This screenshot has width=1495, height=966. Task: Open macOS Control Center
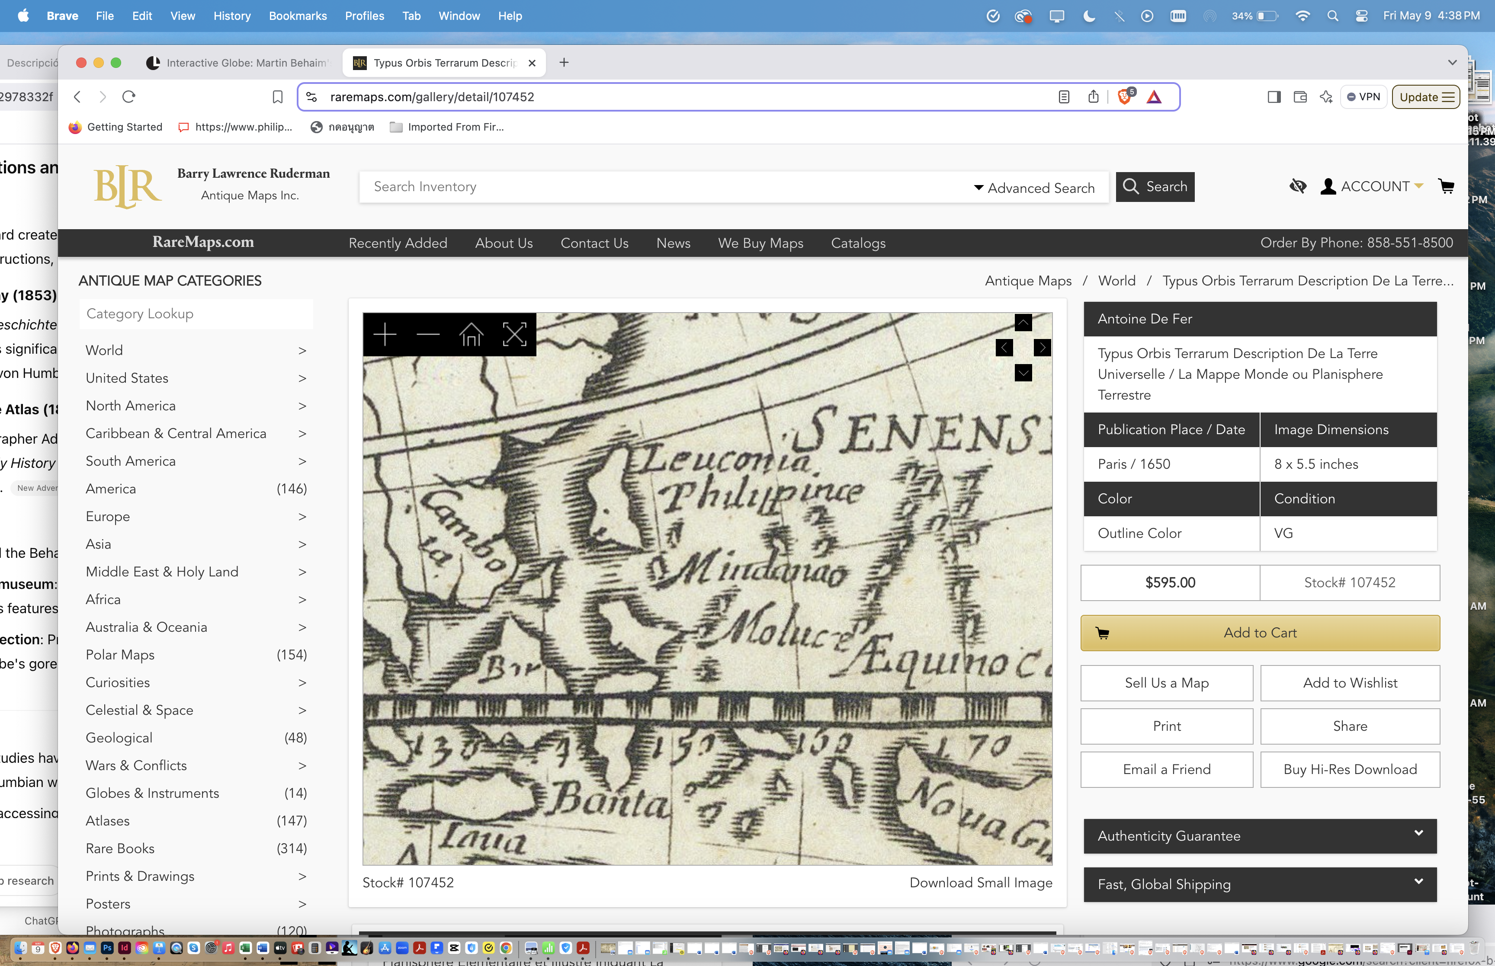tap(1362, 16)
